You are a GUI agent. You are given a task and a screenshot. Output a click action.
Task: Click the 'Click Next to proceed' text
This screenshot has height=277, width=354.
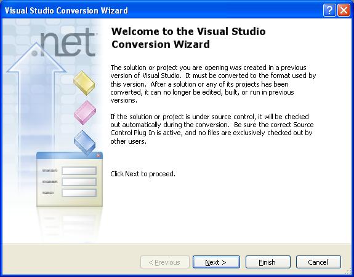coord(143,174)
